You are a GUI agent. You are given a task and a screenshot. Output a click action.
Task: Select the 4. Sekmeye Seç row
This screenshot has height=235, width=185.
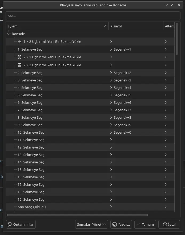pos(90,88)
